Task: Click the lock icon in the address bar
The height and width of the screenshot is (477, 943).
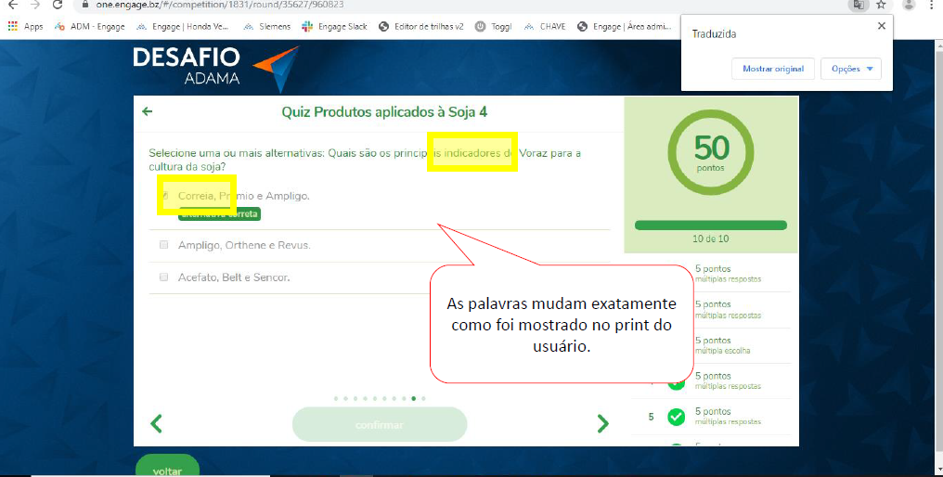Action: pos(84,5)
